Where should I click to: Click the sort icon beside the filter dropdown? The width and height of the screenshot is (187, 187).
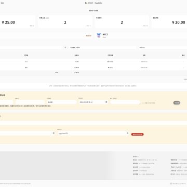tap(65, 47)
